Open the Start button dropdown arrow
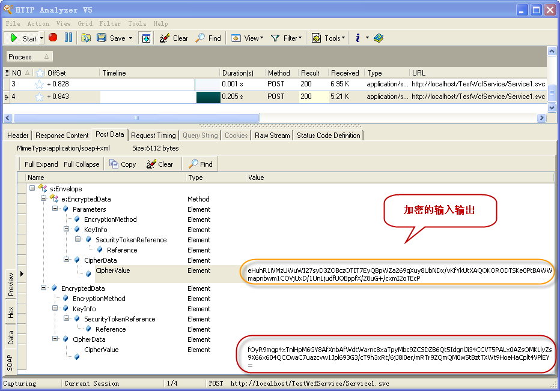560x391 pixels. click(42, 38)
